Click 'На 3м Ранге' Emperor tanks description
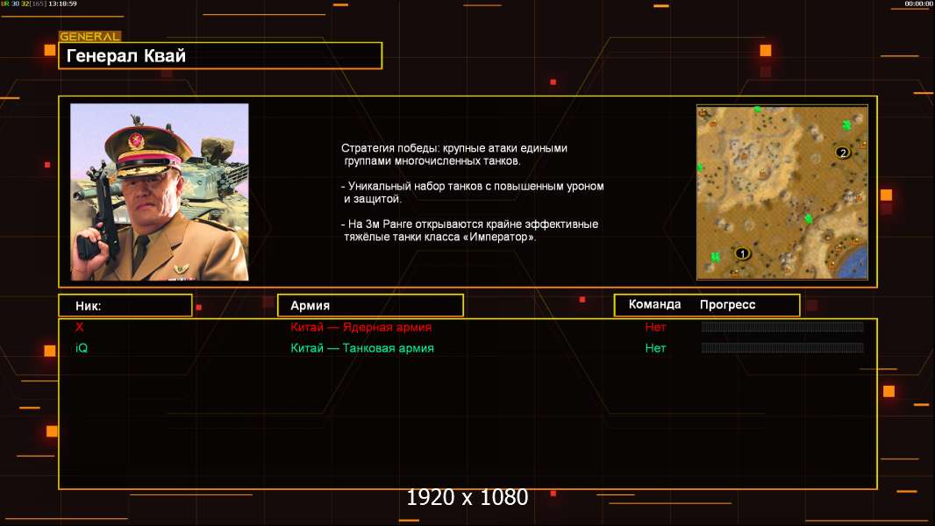This screenshot has height=526, width=935. [x=470, y=231]
